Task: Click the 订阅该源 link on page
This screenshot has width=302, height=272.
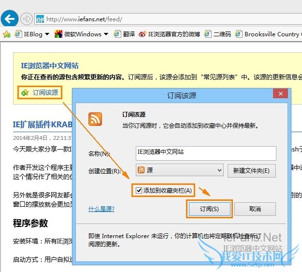Action: pyautogui.click(x=45, y=92)
